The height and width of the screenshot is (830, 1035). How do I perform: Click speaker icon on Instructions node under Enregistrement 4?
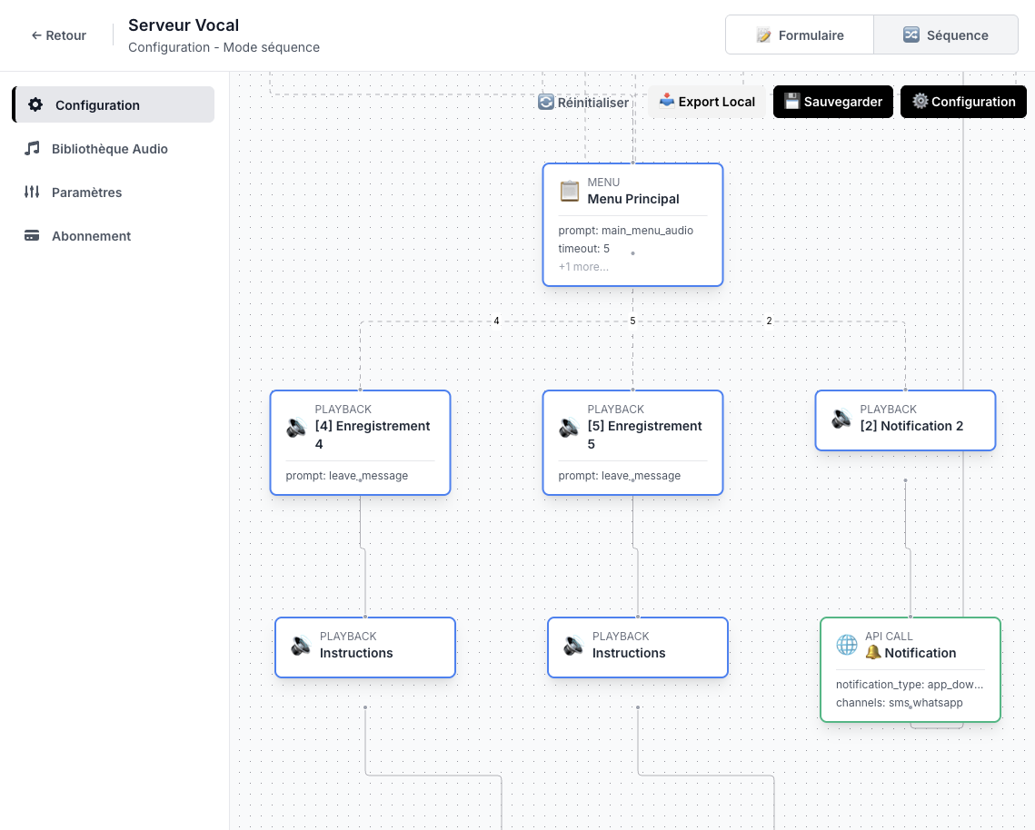click(302, 646)
